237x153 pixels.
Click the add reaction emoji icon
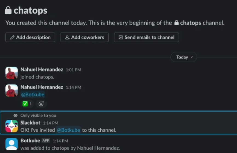pyautogui.click(x=41, y=104)
